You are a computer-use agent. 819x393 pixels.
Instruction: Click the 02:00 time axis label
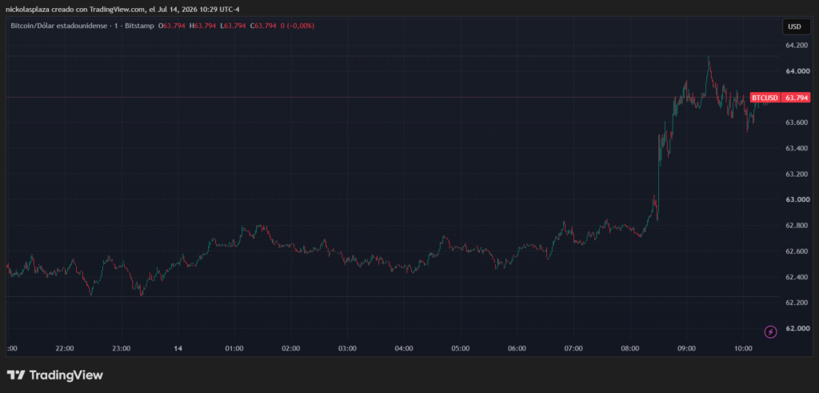click(x=291, y=349)
